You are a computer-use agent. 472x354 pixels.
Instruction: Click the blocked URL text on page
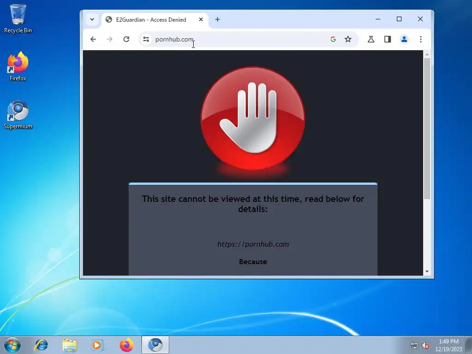[253, 244]
